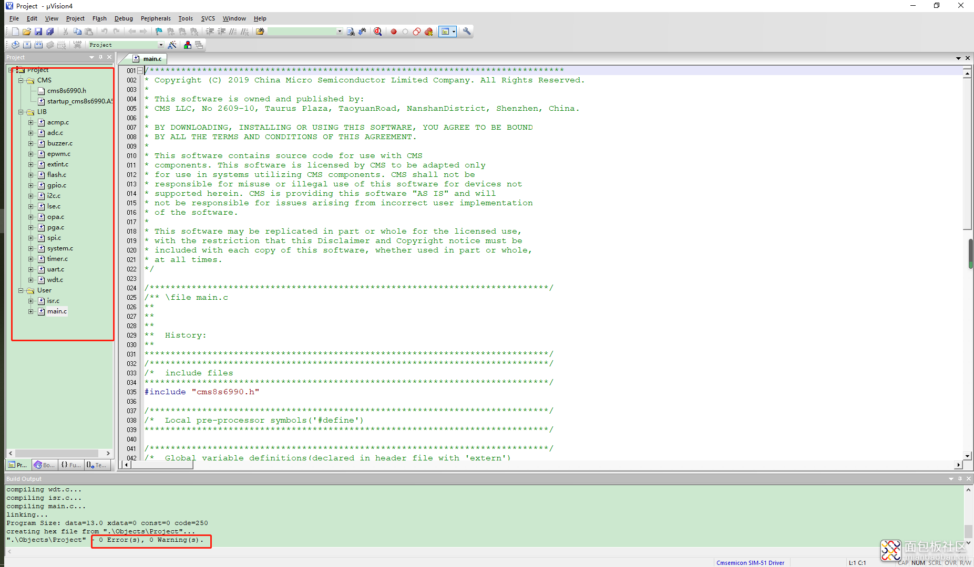The image size is (974, 567).
Task: Click the include cms8s6990.h line
Action: click(202, 392)
